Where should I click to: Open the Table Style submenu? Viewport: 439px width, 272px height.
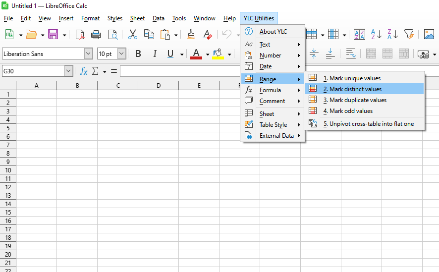coord(273,125)
